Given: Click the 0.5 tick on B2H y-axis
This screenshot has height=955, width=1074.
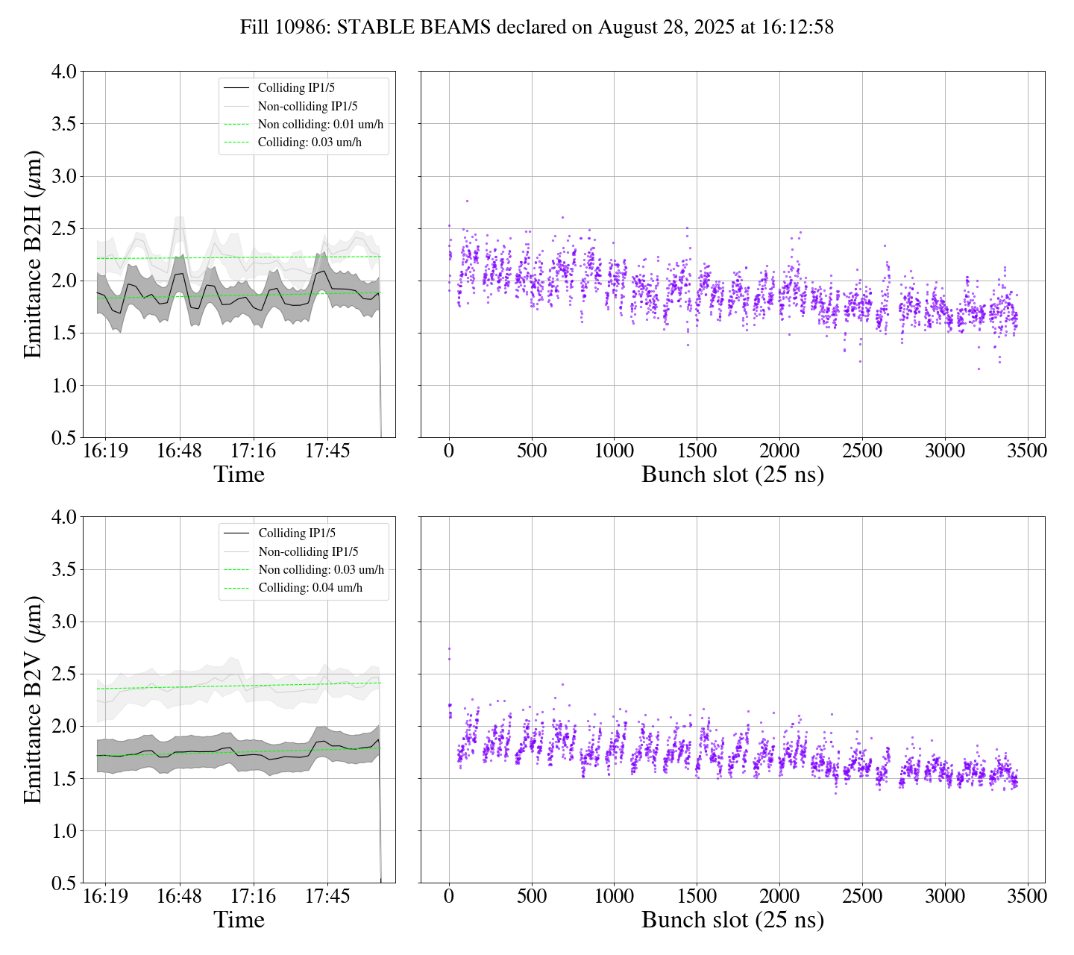Looking at the screenshot, I should pyautogui.click(x=63, y=438).
